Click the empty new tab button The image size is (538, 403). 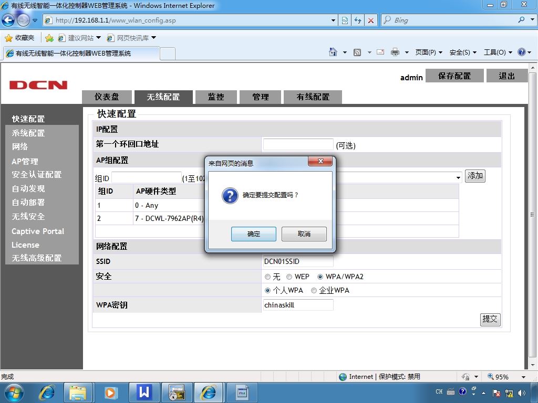click(x=168, y=54)
